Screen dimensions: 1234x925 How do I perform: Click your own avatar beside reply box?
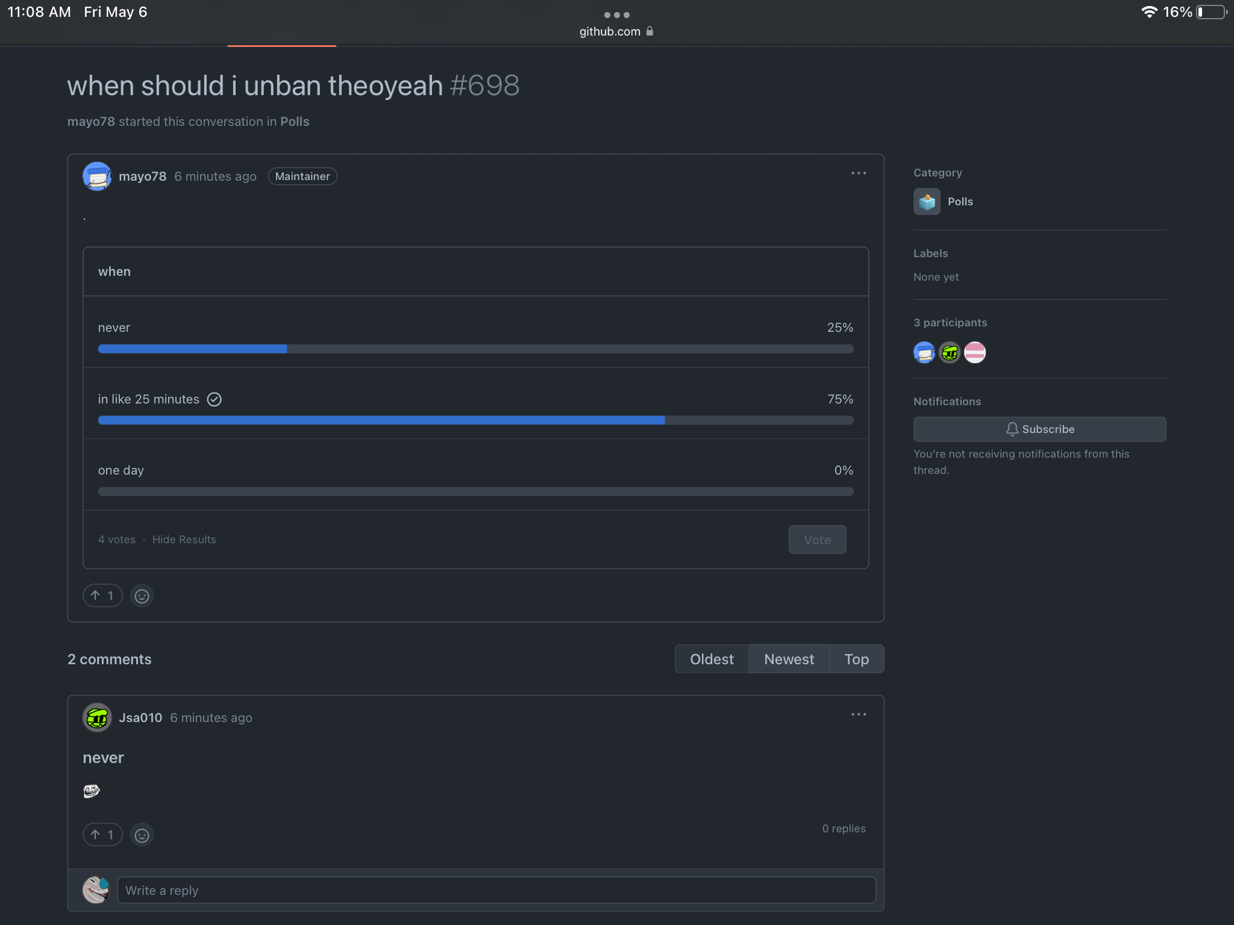pos(96,890)
